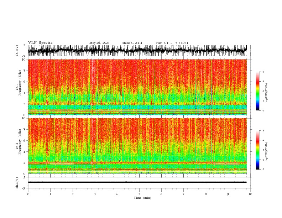
Task: Click the time axis tick label "0"
Action: tap(28, 194)
